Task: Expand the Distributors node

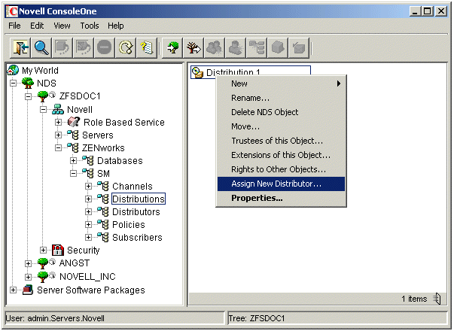Action: coord(88,212)
